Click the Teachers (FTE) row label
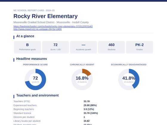 coord(21,101)
